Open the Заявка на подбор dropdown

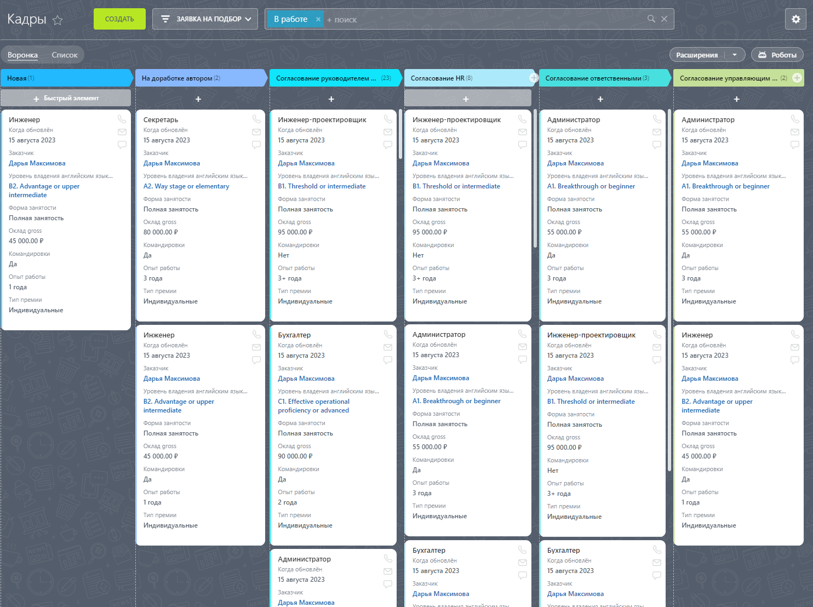pyautogui.click(x=205, y=19)
